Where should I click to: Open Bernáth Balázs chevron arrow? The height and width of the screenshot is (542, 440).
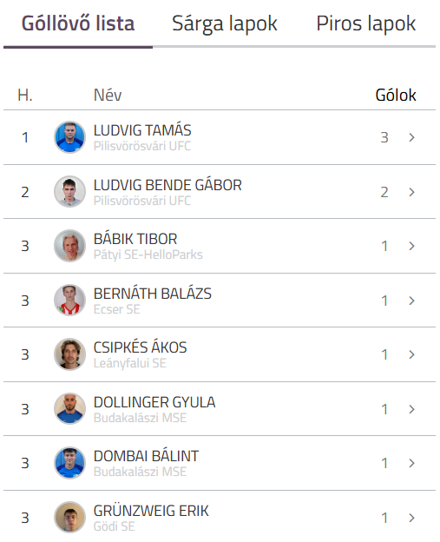click(411, 301)
